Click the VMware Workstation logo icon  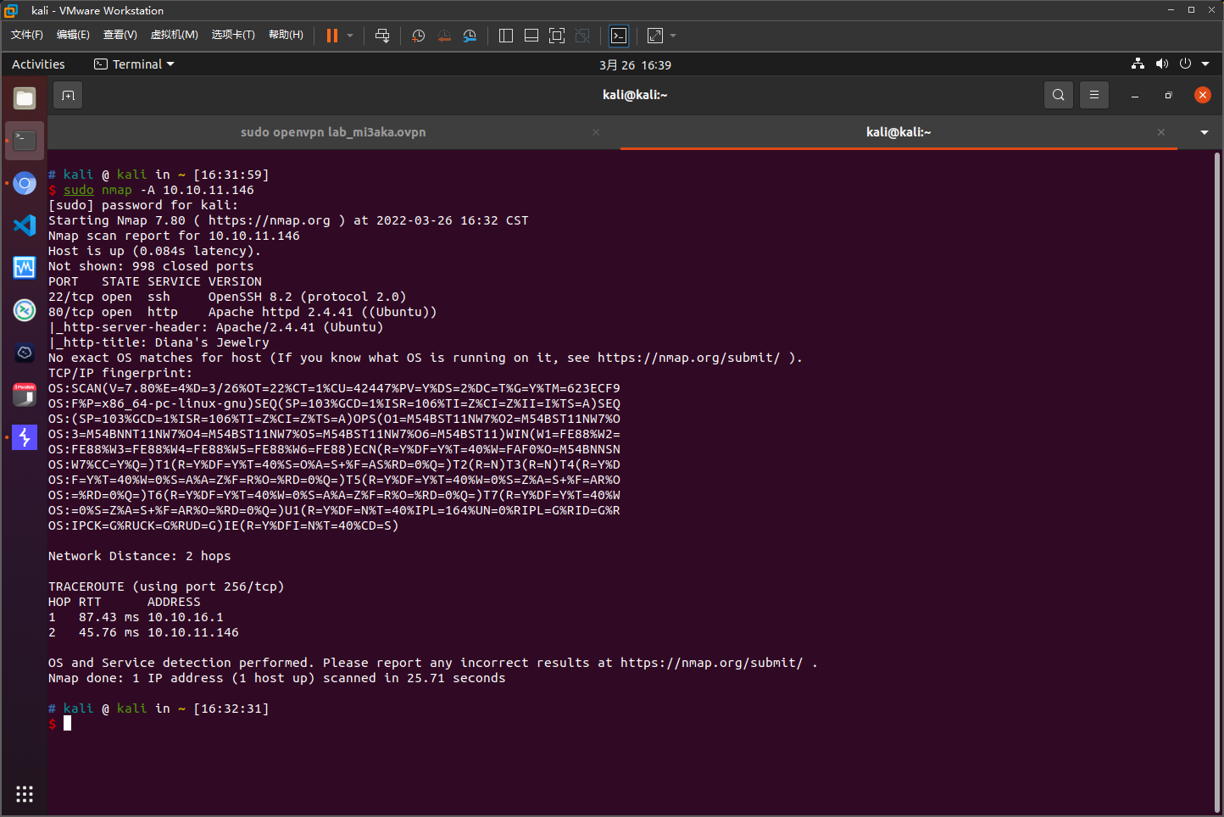click(11, 10)
